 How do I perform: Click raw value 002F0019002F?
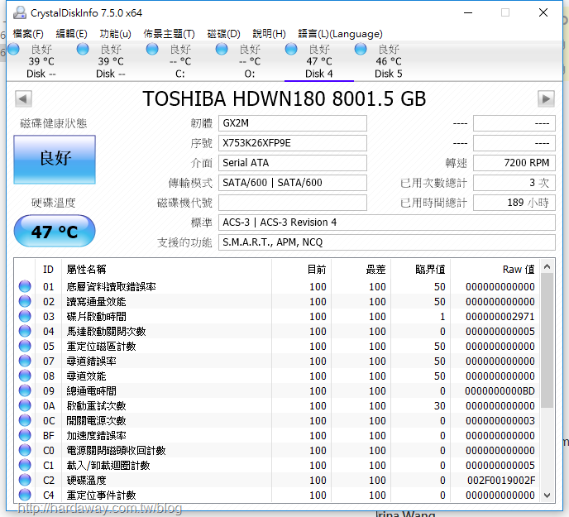(x=501, y=481)
